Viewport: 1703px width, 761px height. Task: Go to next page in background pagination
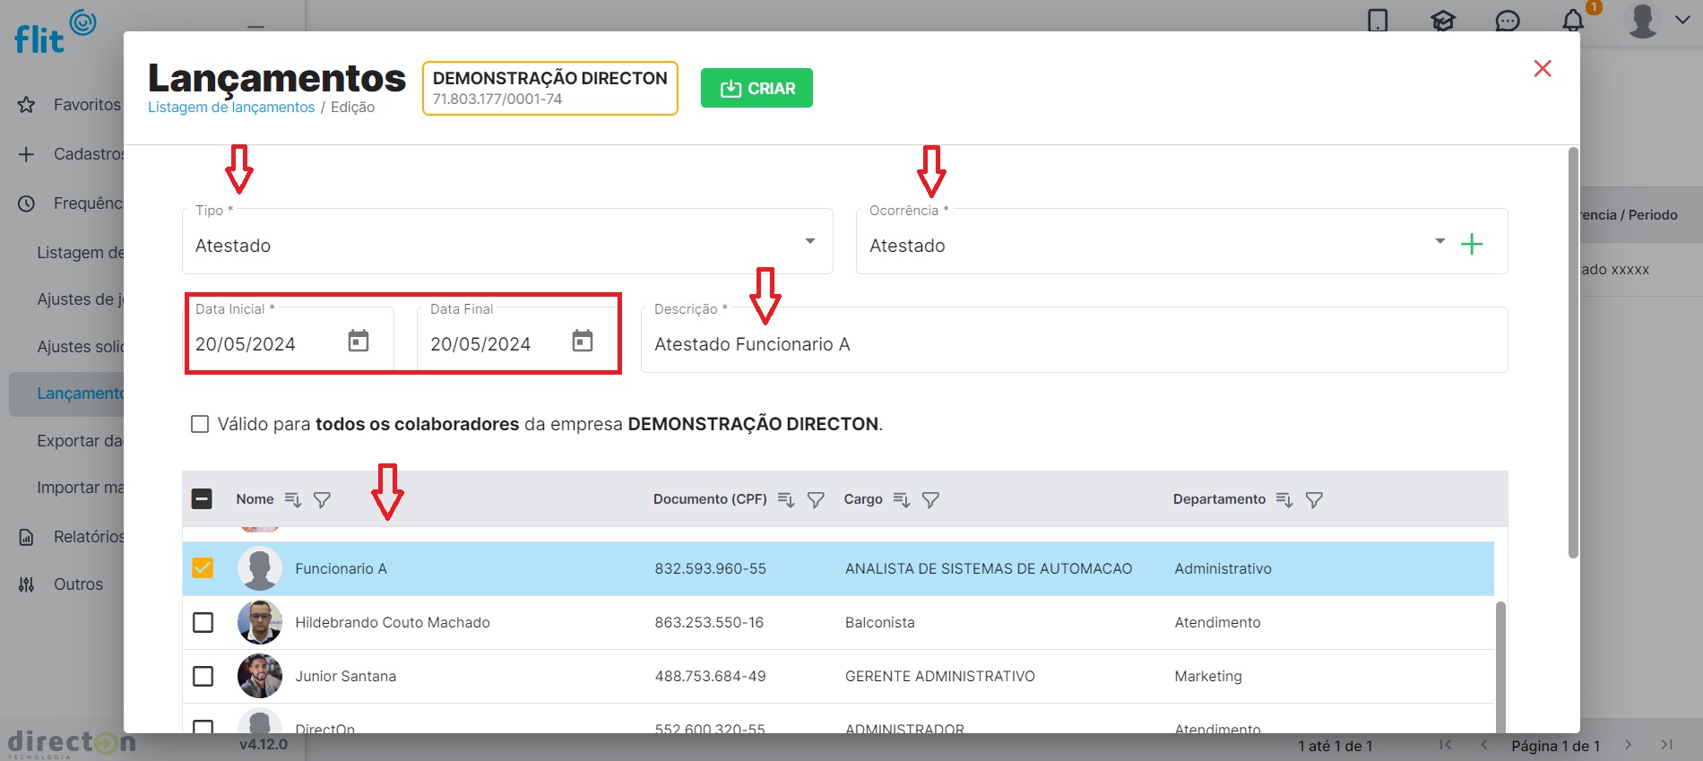tap(1628, 745)
